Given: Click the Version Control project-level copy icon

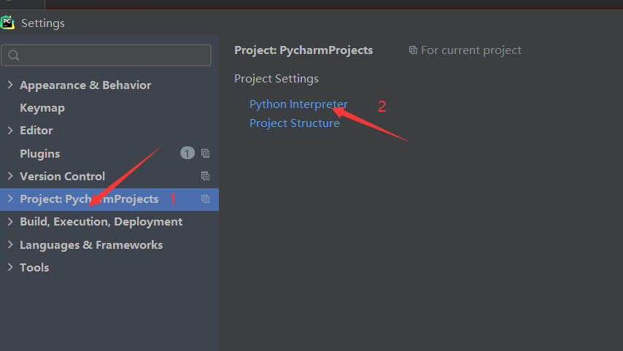Looking at the screenshot, I should click(206, 176).
